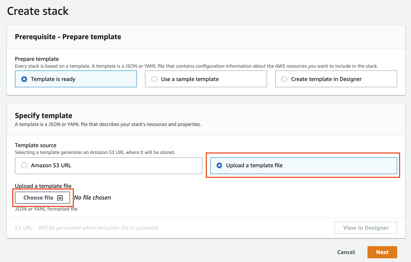Select the Upload a template file radio option
The height and width of the screenshot is (262, 411).
(x=219, y=165)
